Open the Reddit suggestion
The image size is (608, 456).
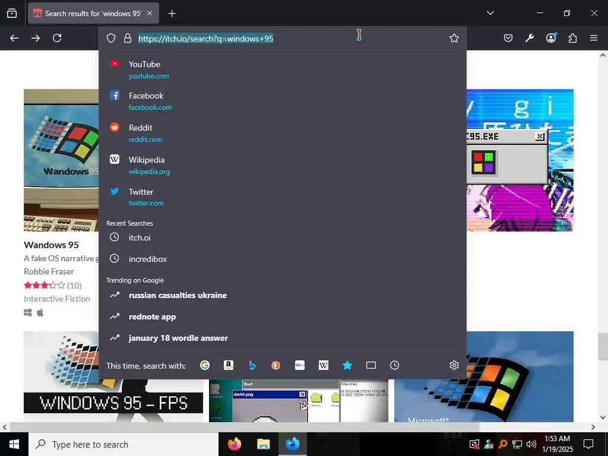[x=283, y=133]
